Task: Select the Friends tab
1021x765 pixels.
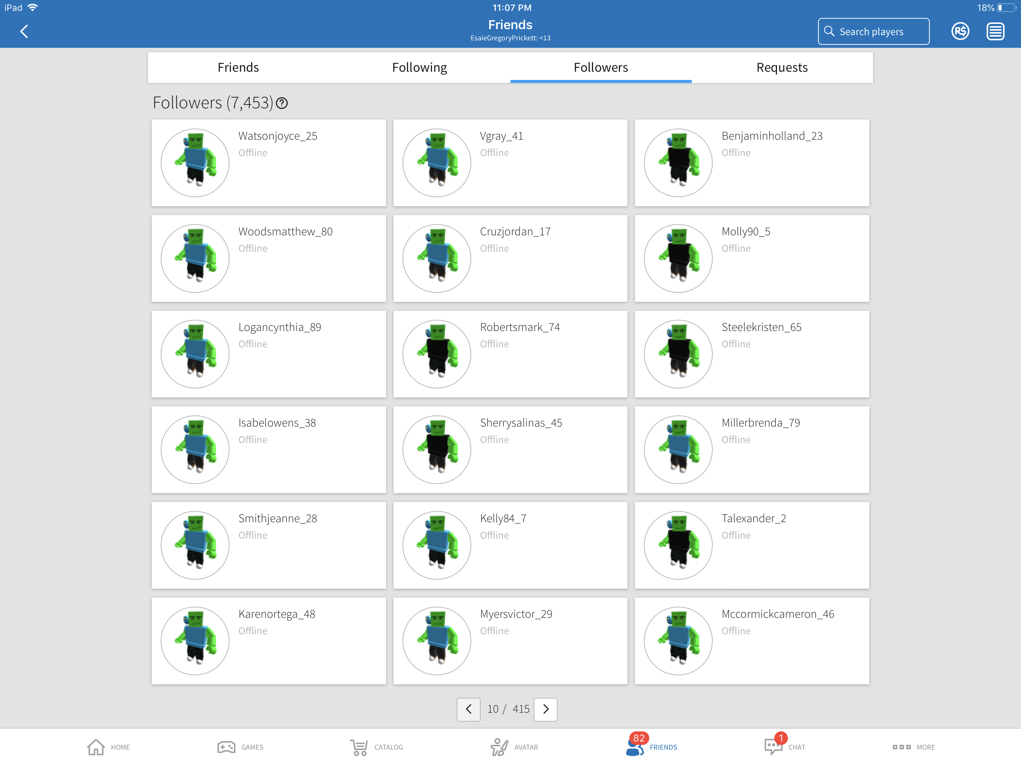Action: pyautogui.click(x=239, y=68)
